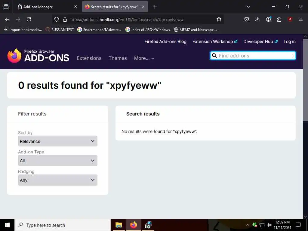Close the Add-ons Manager tab
The height and width of the screenshot is (231, 308).
tap(75, 7)
